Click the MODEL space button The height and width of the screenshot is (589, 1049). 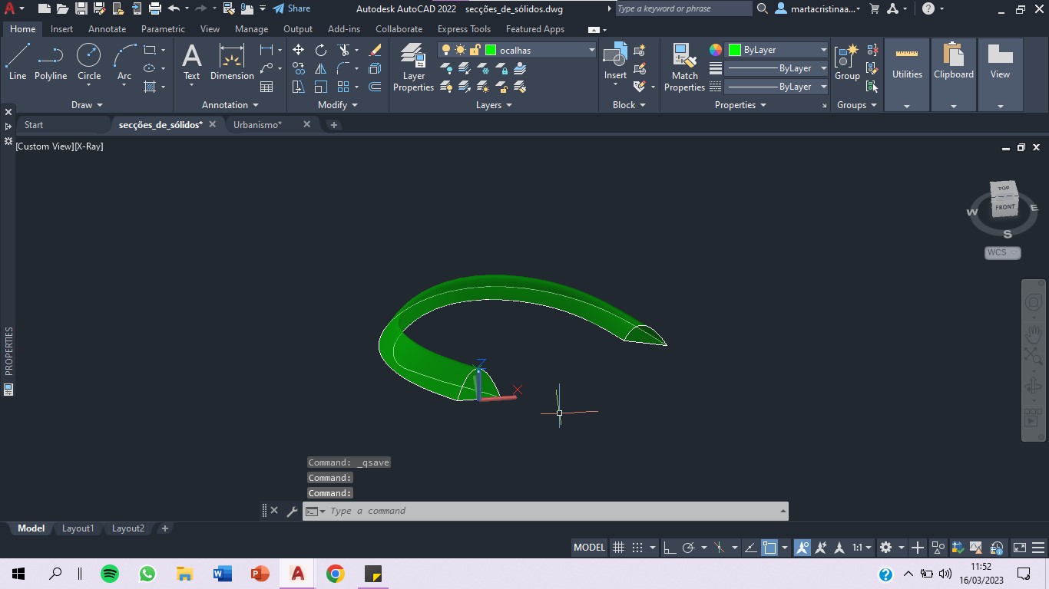point(589,548)
